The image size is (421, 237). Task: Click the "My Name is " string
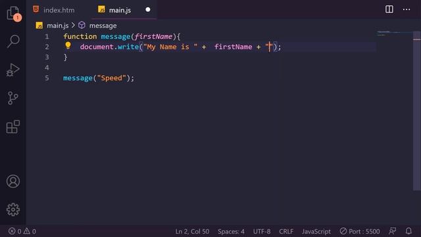(x=170, y=47)
